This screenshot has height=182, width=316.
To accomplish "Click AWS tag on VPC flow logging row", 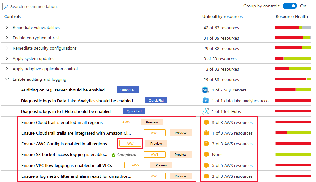I will click(135, 165).
